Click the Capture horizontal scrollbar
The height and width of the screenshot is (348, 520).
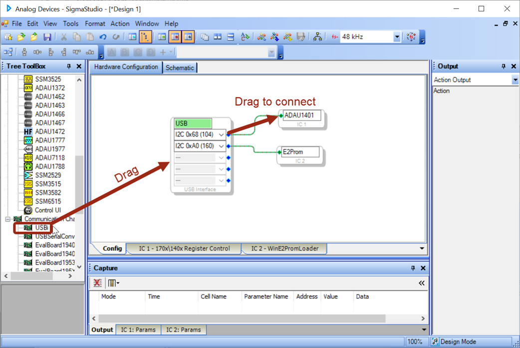tap(242, 319)
